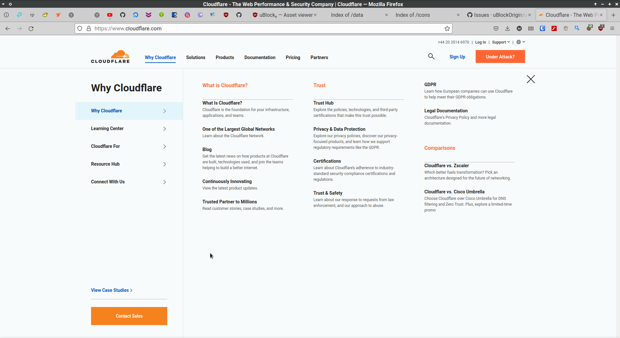Close the Cloudflare mega menu with X
Viewport: 620px width, 338px height.
[x=531, y=79]
